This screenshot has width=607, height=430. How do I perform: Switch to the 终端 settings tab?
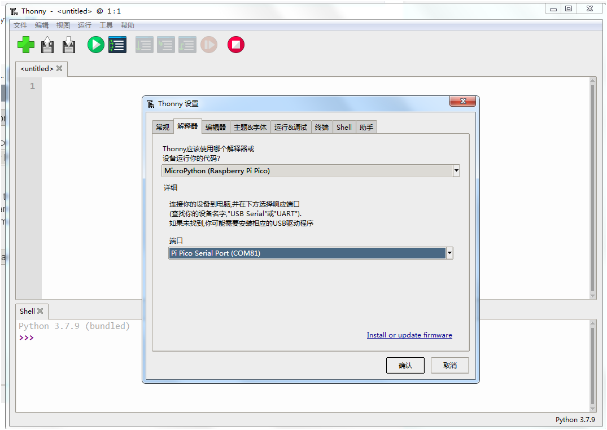point(322,128)
